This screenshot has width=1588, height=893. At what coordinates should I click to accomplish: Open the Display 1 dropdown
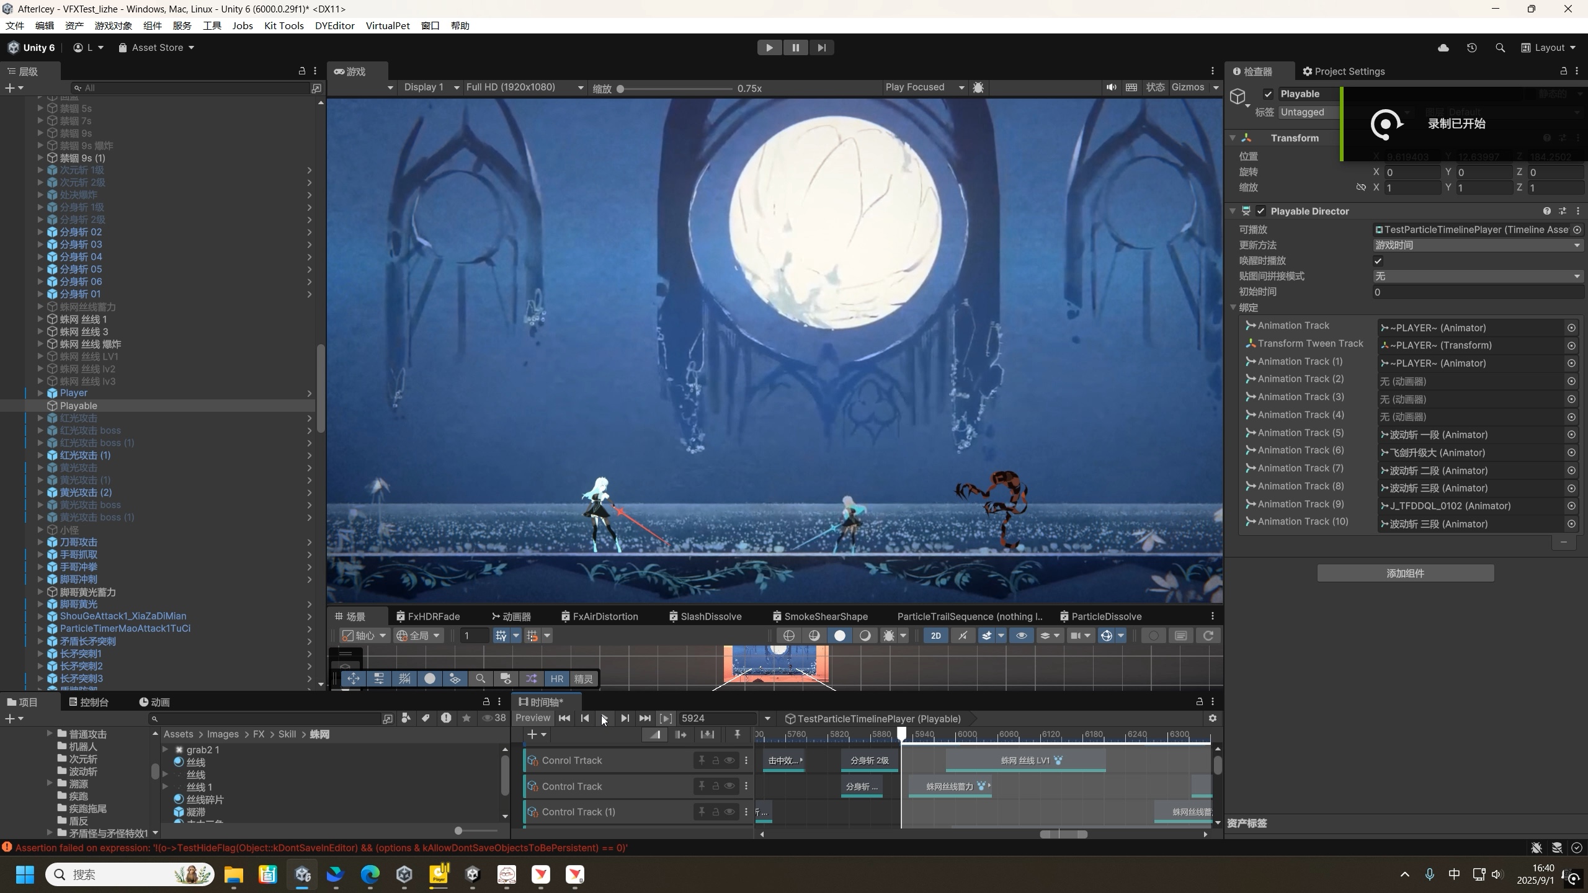click(x=432, y=87)
